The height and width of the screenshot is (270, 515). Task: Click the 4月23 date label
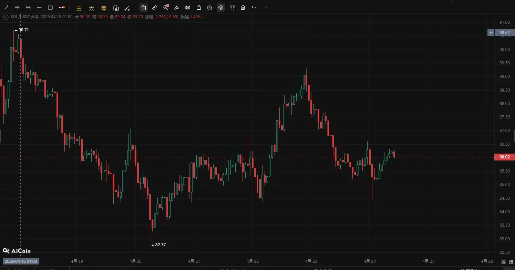click(x=311, y=261)
